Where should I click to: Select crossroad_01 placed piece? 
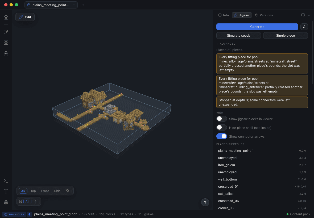[262, 187]
